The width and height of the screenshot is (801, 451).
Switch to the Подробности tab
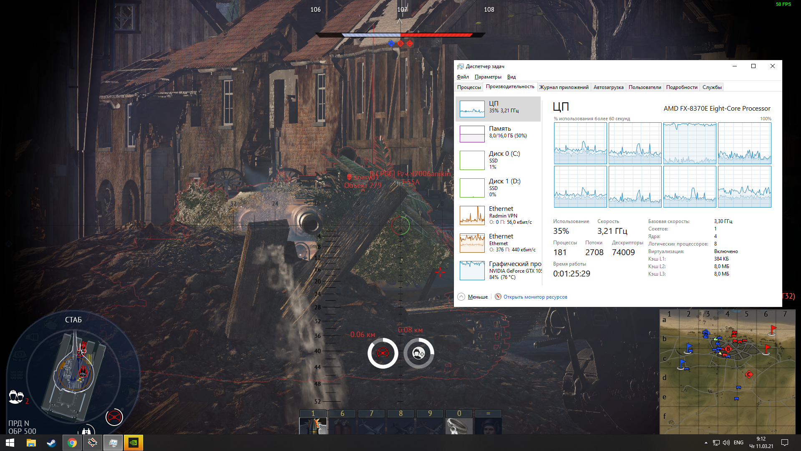[x=682, y=87]
